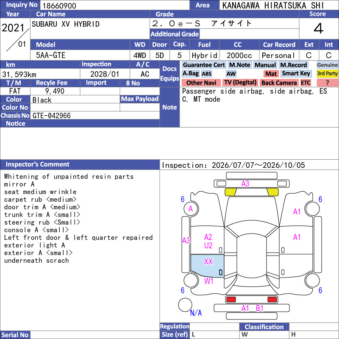Select the A1 mark beside B1

[x=245, y=308]
